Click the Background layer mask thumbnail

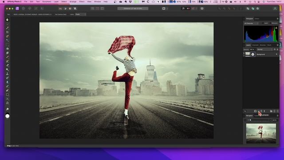click(x=252, y=54)
